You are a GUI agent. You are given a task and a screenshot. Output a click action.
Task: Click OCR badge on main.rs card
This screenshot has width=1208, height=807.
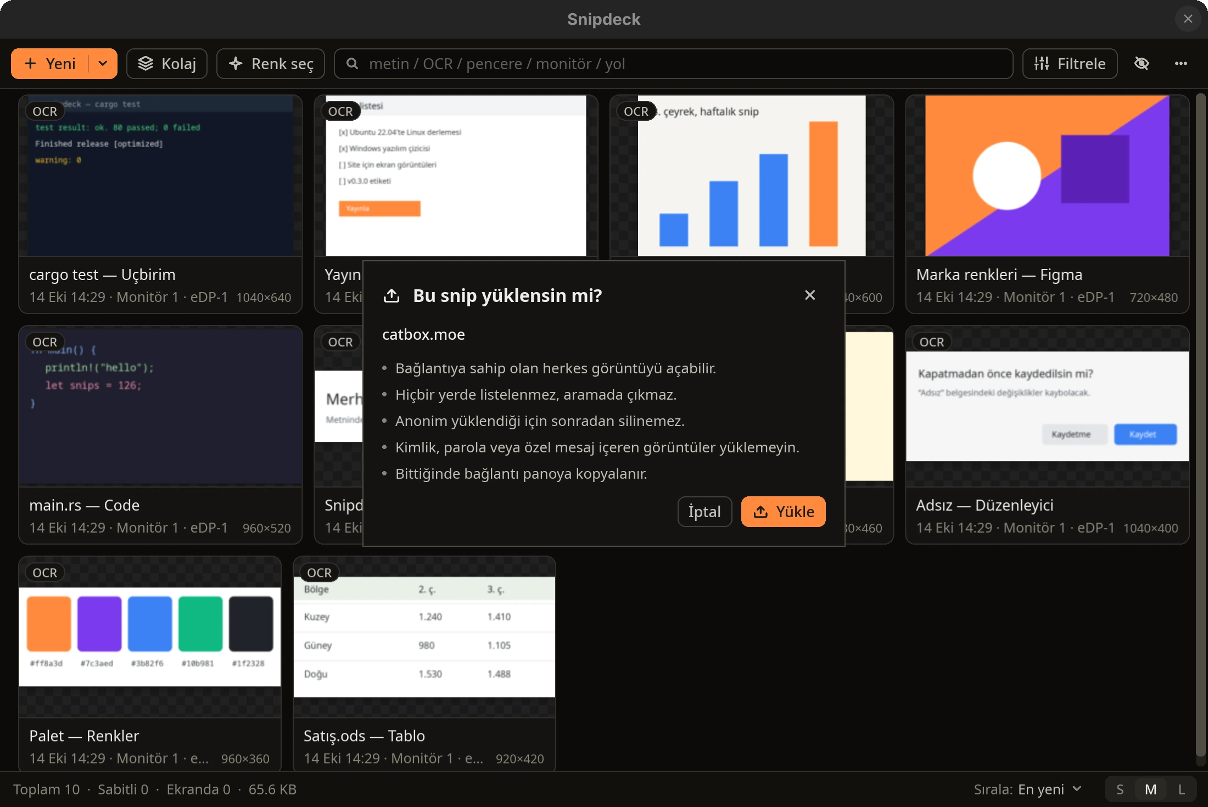pyautogui.click(x=44, y=342)
